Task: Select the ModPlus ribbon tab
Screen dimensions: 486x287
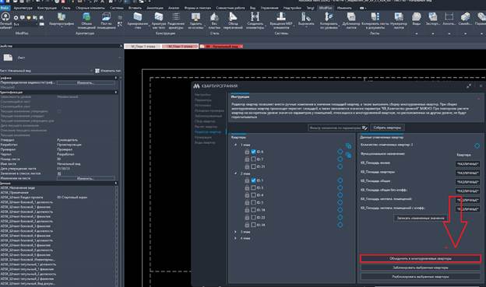Action: click(x=325, y=8)
